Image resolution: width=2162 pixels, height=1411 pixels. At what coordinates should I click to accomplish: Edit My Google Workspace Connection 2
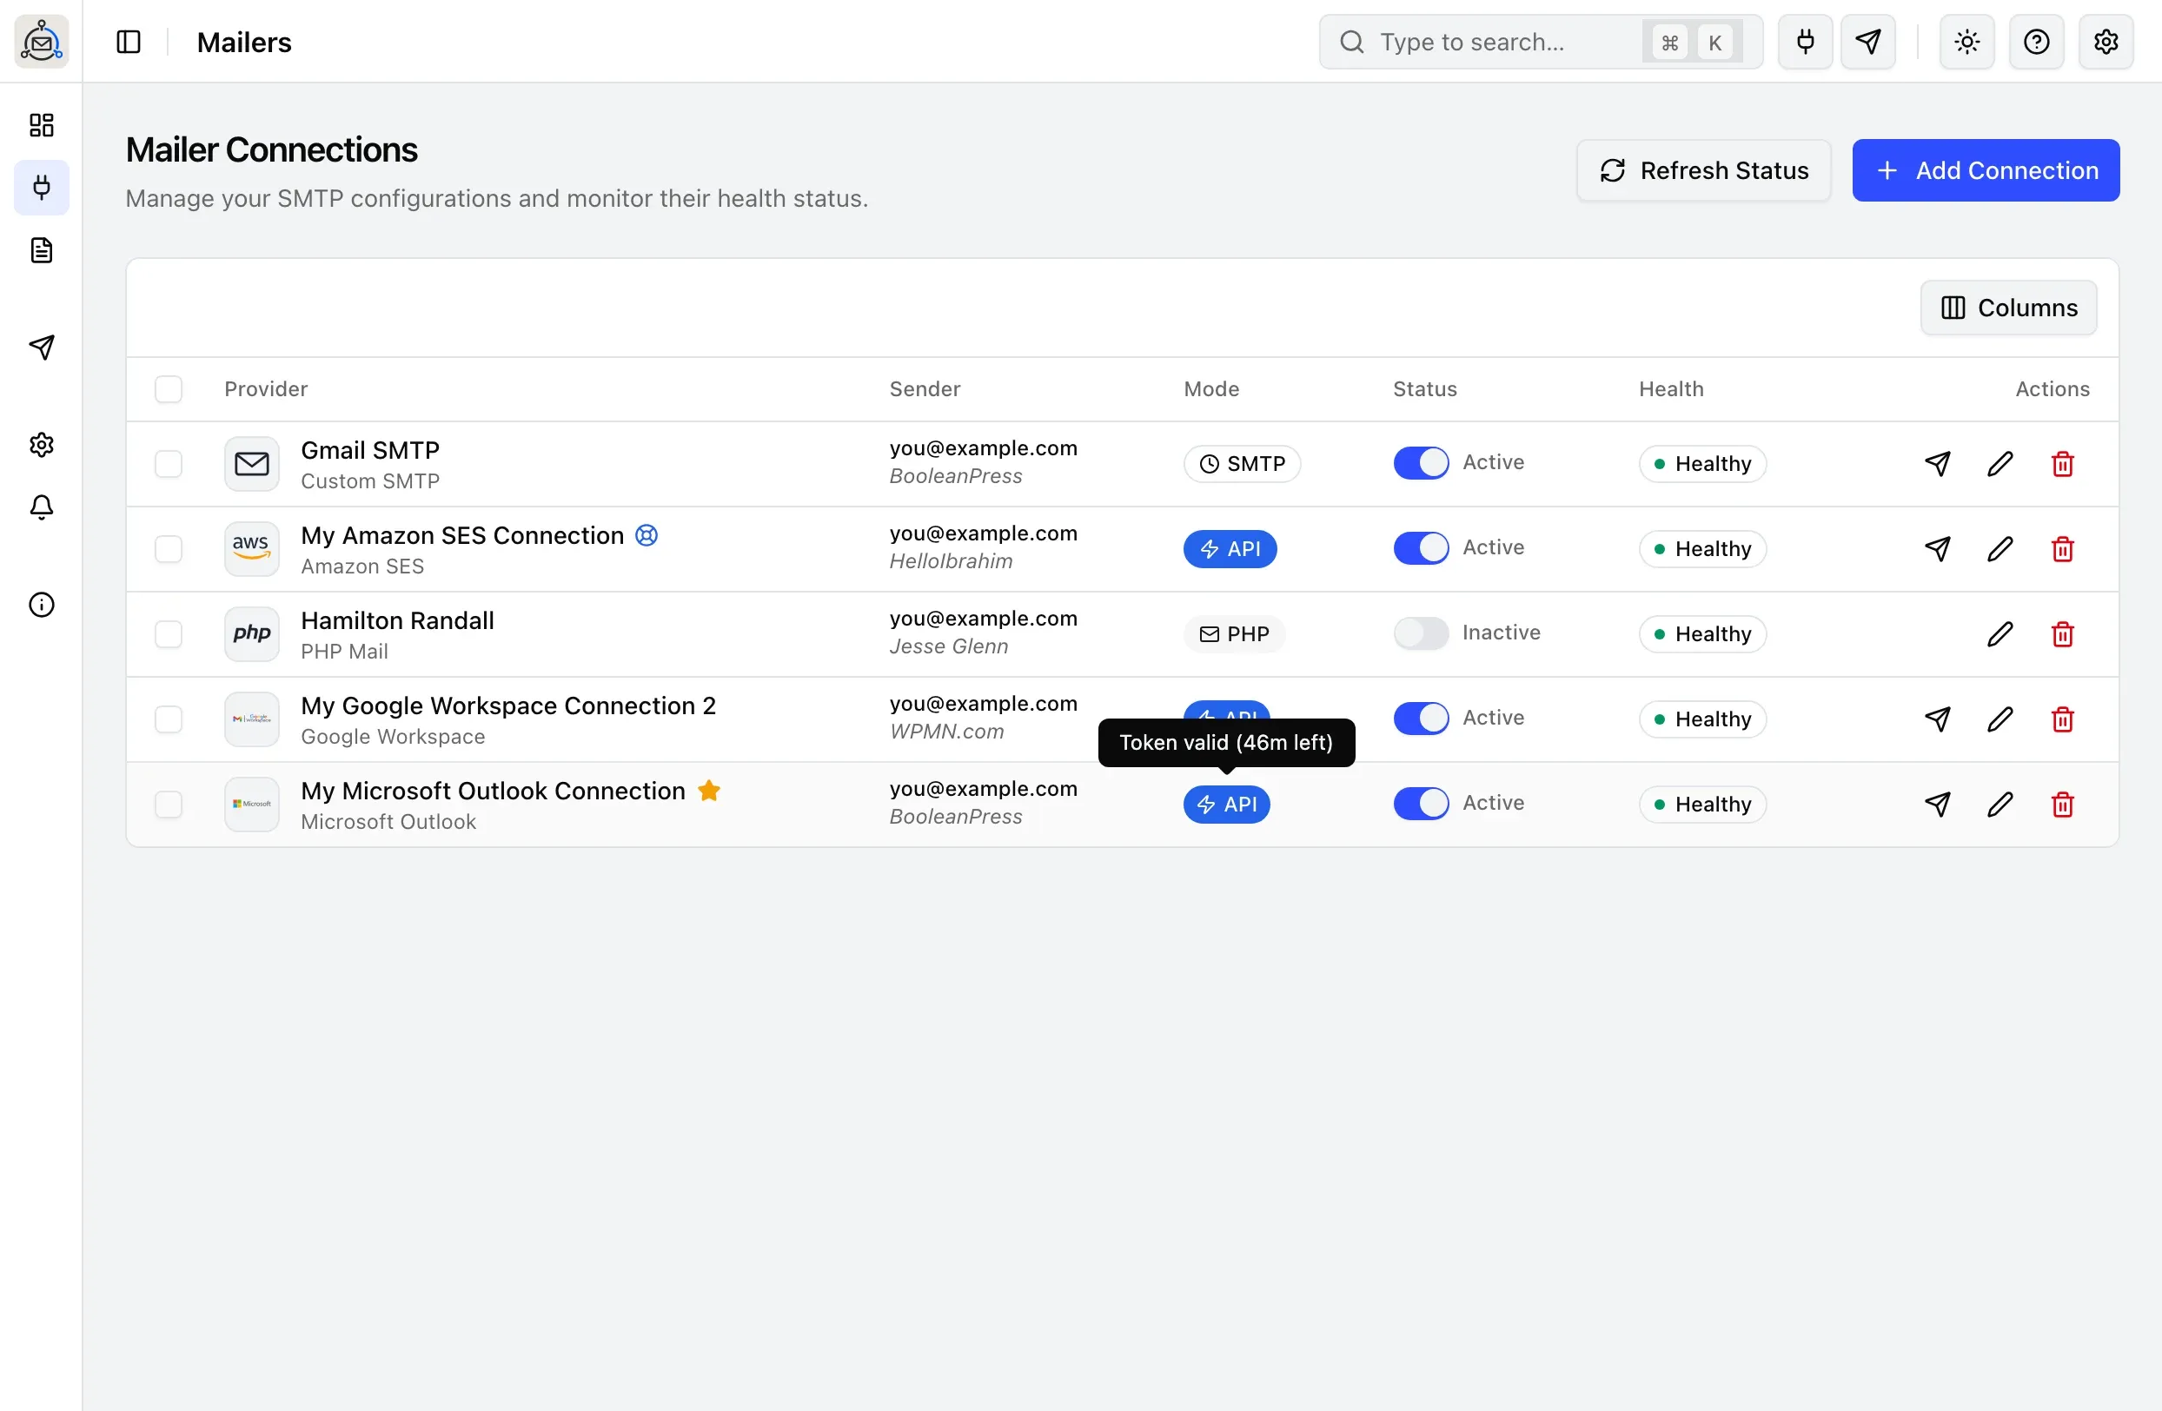[x=2000, y=719]
